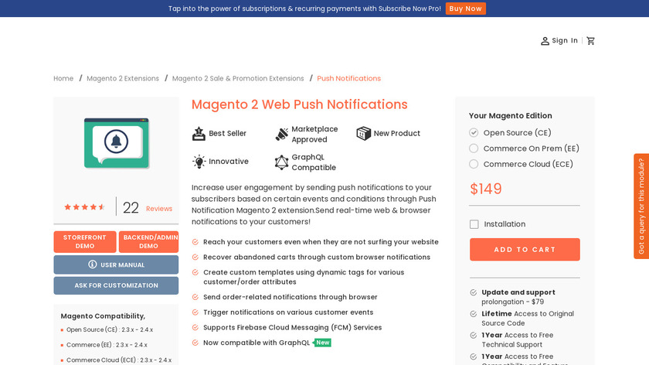Screen dimensions: 649x365
Task: Click the Marketplace Approved badge icon
Action: coord(282,134)
